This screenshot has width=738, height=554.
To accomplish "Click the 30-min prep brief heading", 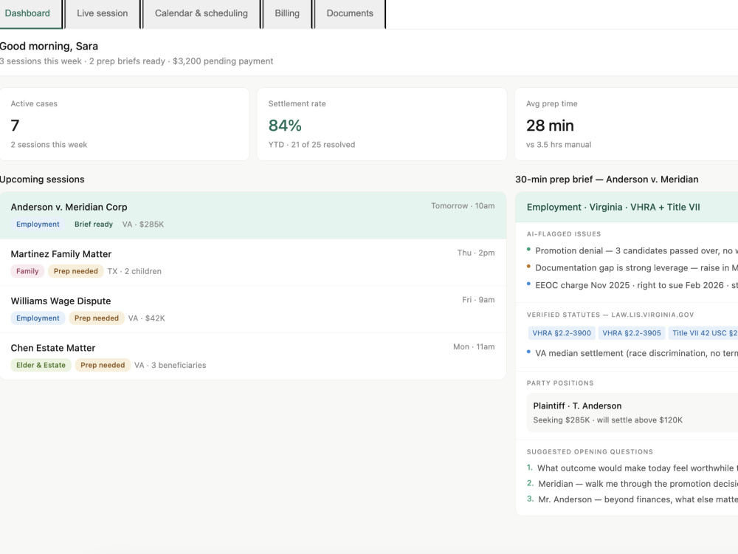I will 607,179.
